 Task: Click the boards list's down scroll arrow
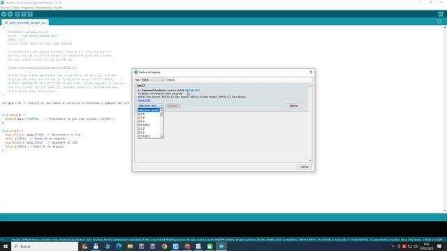(x=310, y=160)
